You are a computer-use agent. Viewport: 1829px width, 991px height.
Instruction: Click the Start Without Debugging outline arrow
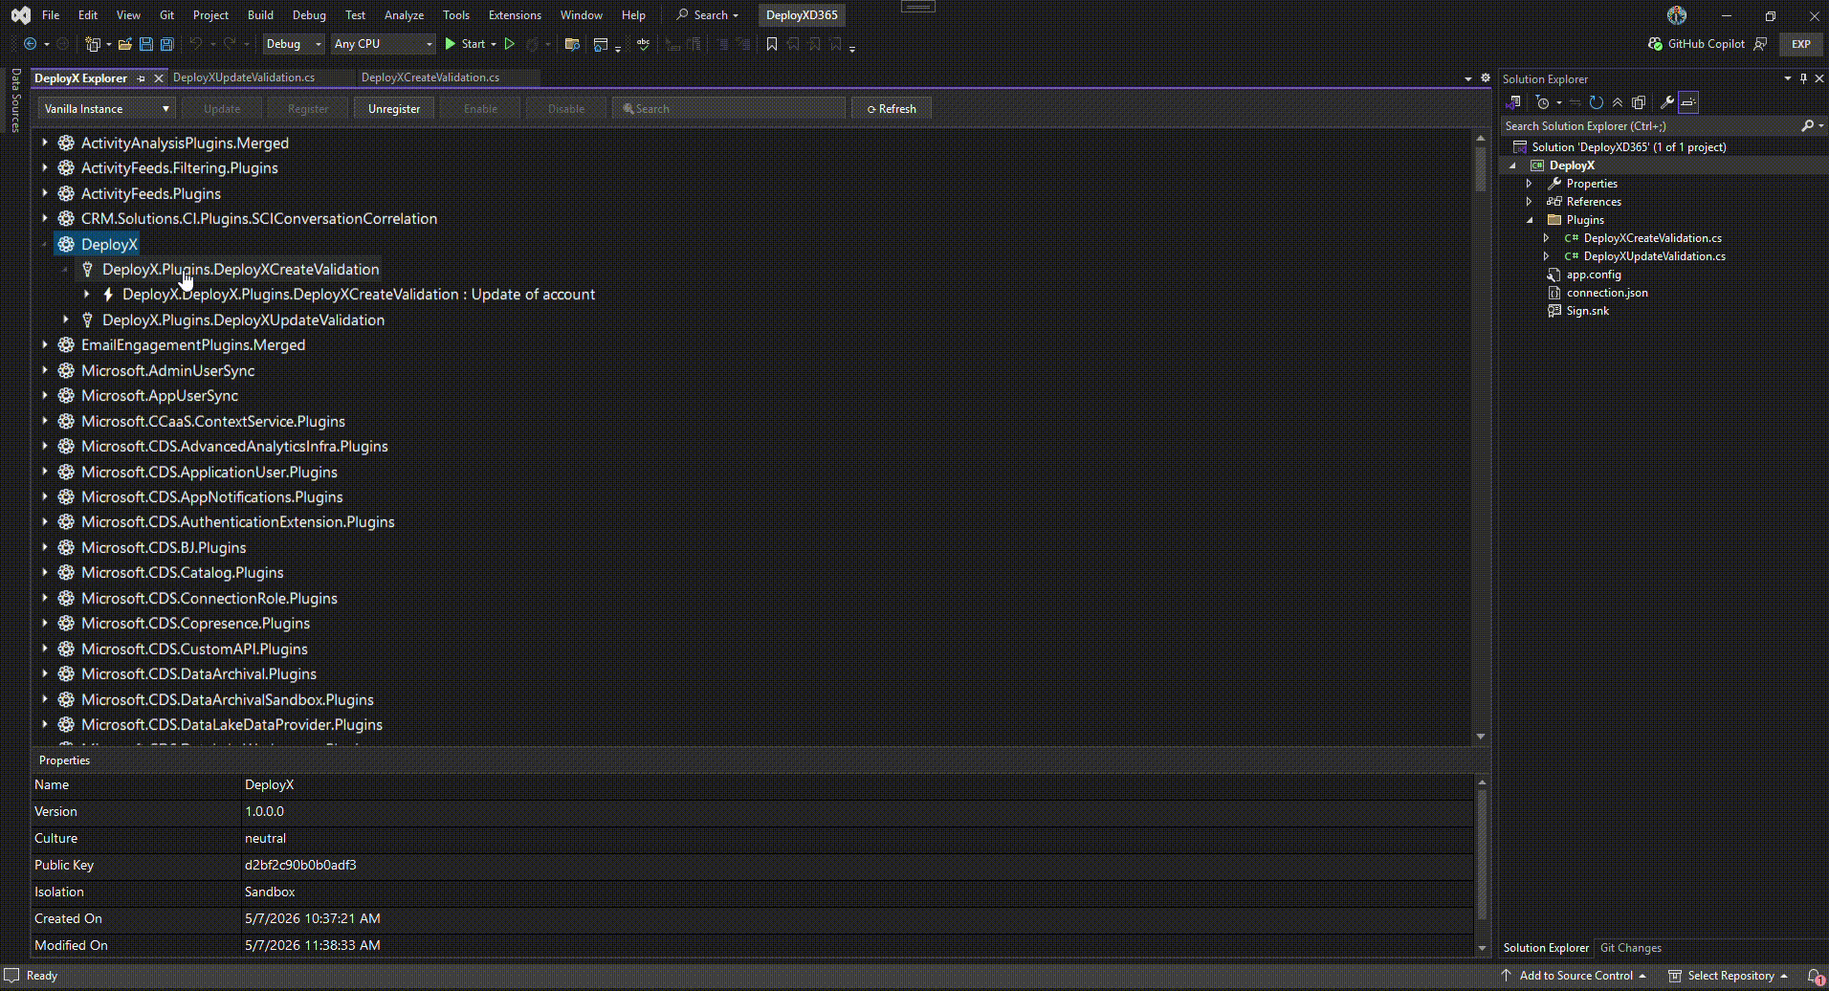point(510,44)
